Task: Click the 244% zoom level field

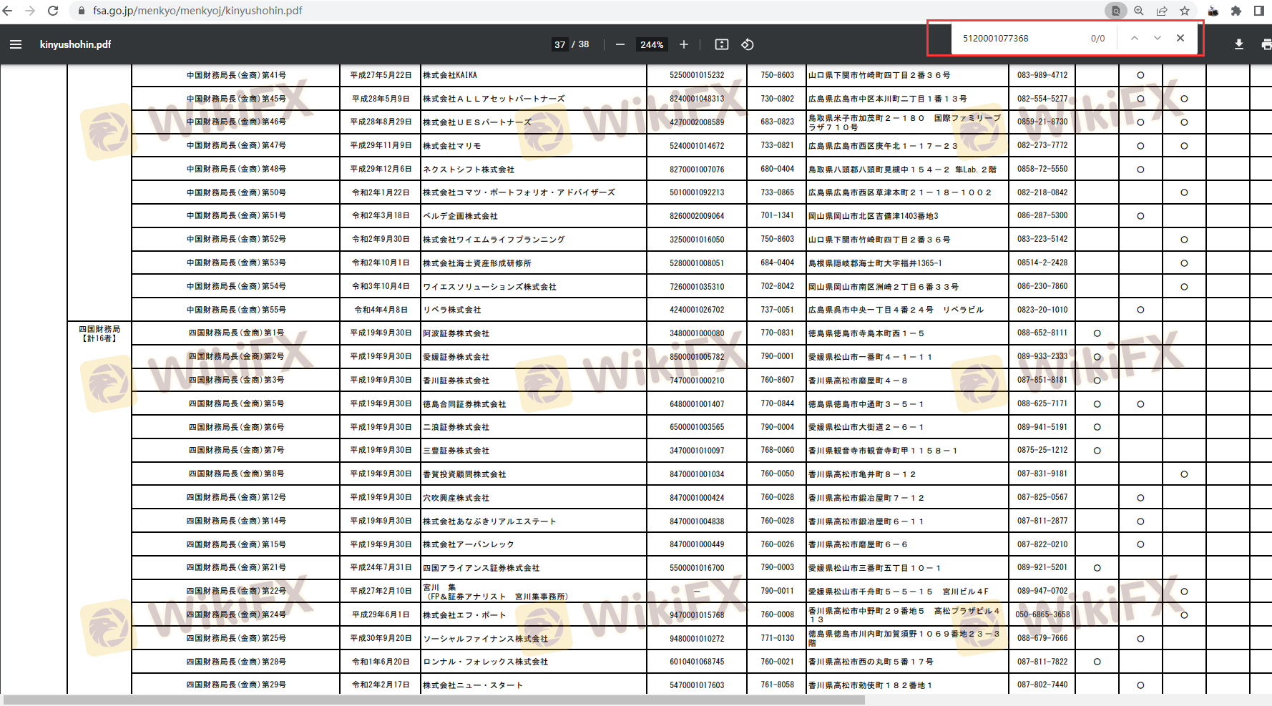Action: 652,44
